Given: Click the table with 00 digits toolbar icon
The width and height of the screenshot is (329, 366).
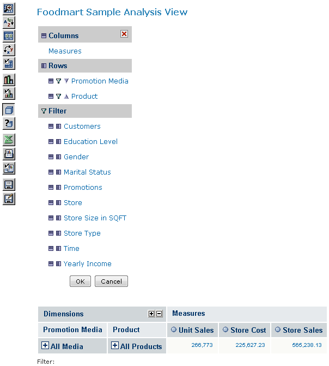Looking at the screenshot, I should [x=9, y=36].
